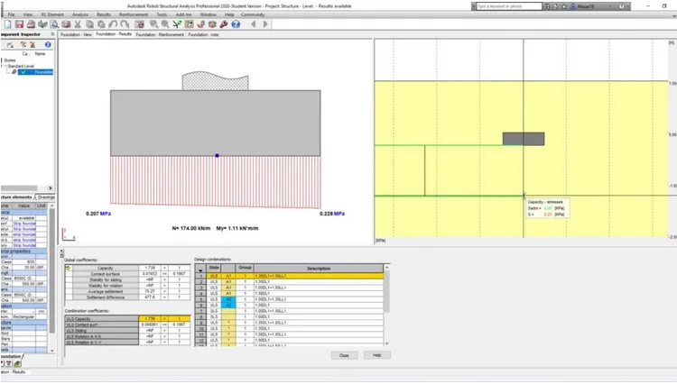Image resolution: width=677 pixels, height=384 pixels.
Task: Click the Redo arrow icon
Action: (125, 24)
